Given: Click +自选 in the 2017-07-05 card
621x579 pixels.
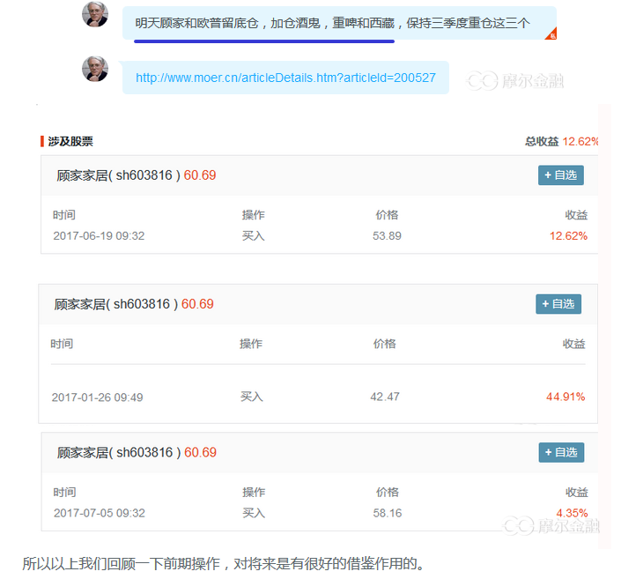Looking at the screenshot, I should coord(561,452).
